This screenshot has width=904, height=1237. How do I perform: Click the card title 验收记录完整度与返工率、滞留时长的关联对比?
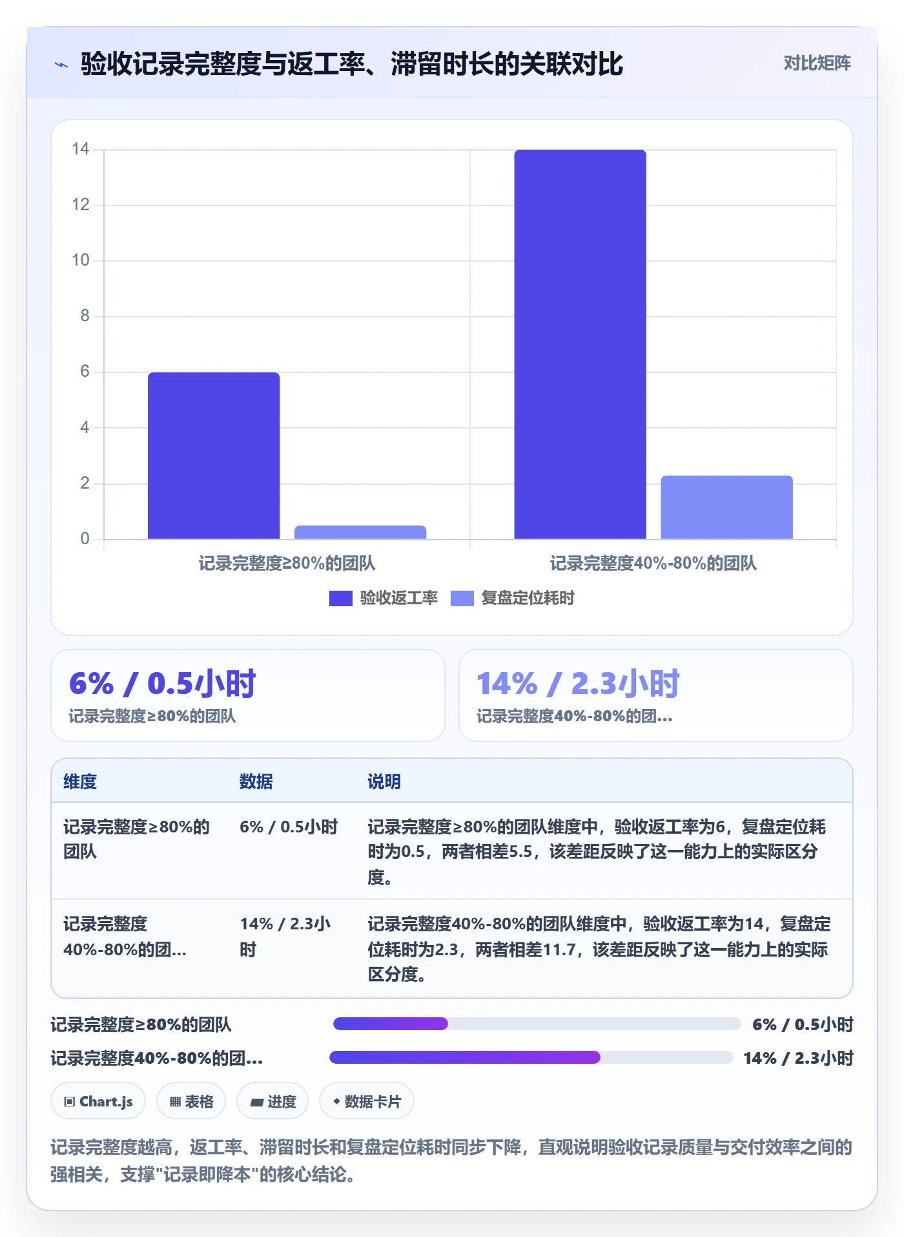tap(352, 64)
